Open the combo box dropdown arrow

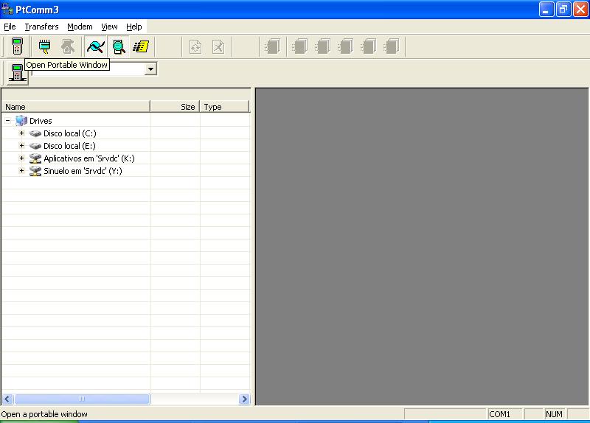point(150,69)
